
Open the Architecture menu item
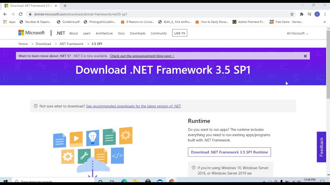click(x=104, y=33)
